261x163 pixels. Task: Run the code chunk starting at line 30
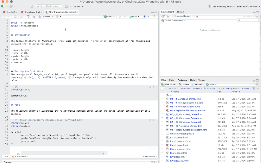[154, 120]
